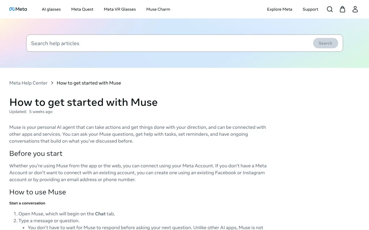Click the 'How to get started with Muse' breadcrumb
369x230 pixels.
point(89,83)
